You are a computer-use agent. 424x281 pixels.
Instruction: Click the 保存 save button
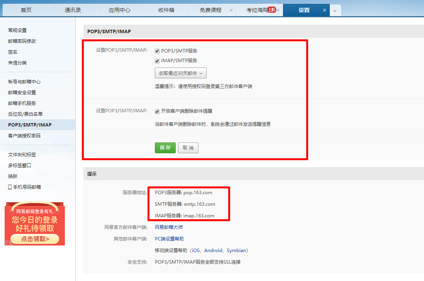165,147
